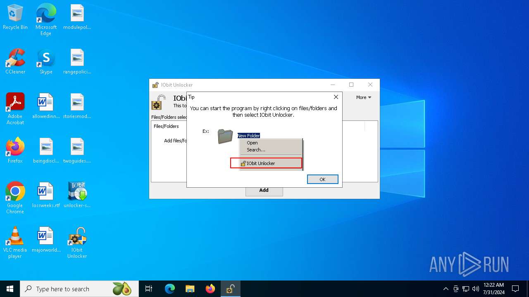This screenshot has height=297, width=529.
Task: Click OK in the Tip dialog
Action: (x=322, y=179)
